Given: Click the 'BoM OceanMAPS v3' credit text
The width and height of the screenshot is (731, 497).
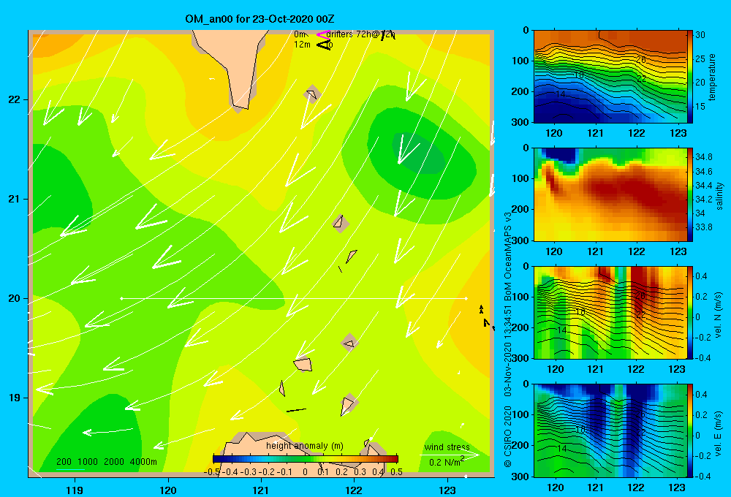Looking at the screenshot, I should click(508, 257).
